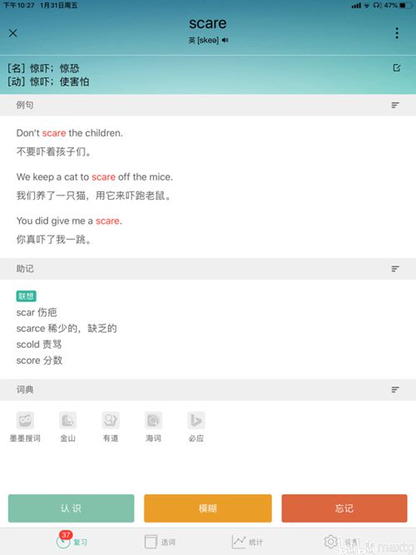The image size is (416, 555).
Task: Play the pronunciation speaker icon
Action: pyautogui.click(x=225, y=40)
